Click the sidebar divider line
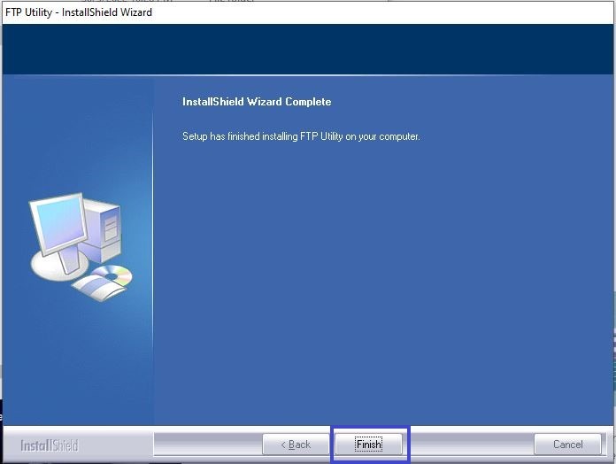 pos(153,248)
